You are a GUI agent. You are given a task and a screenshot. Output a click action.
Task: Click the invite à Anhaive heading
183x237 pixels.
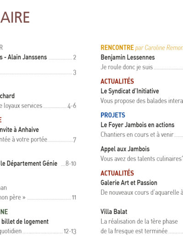point(19,130)
